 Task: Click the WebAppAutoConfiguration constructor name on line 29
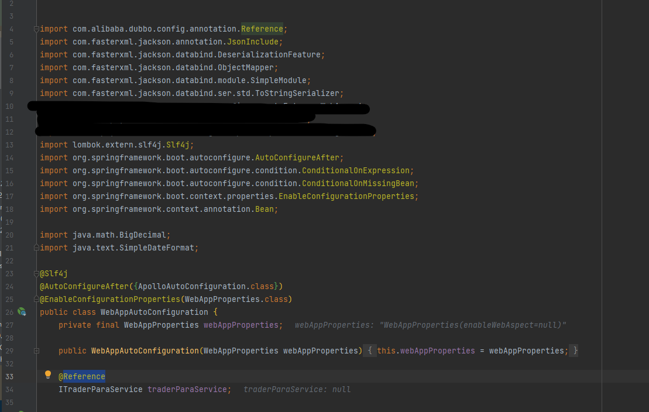coord(145,351)
